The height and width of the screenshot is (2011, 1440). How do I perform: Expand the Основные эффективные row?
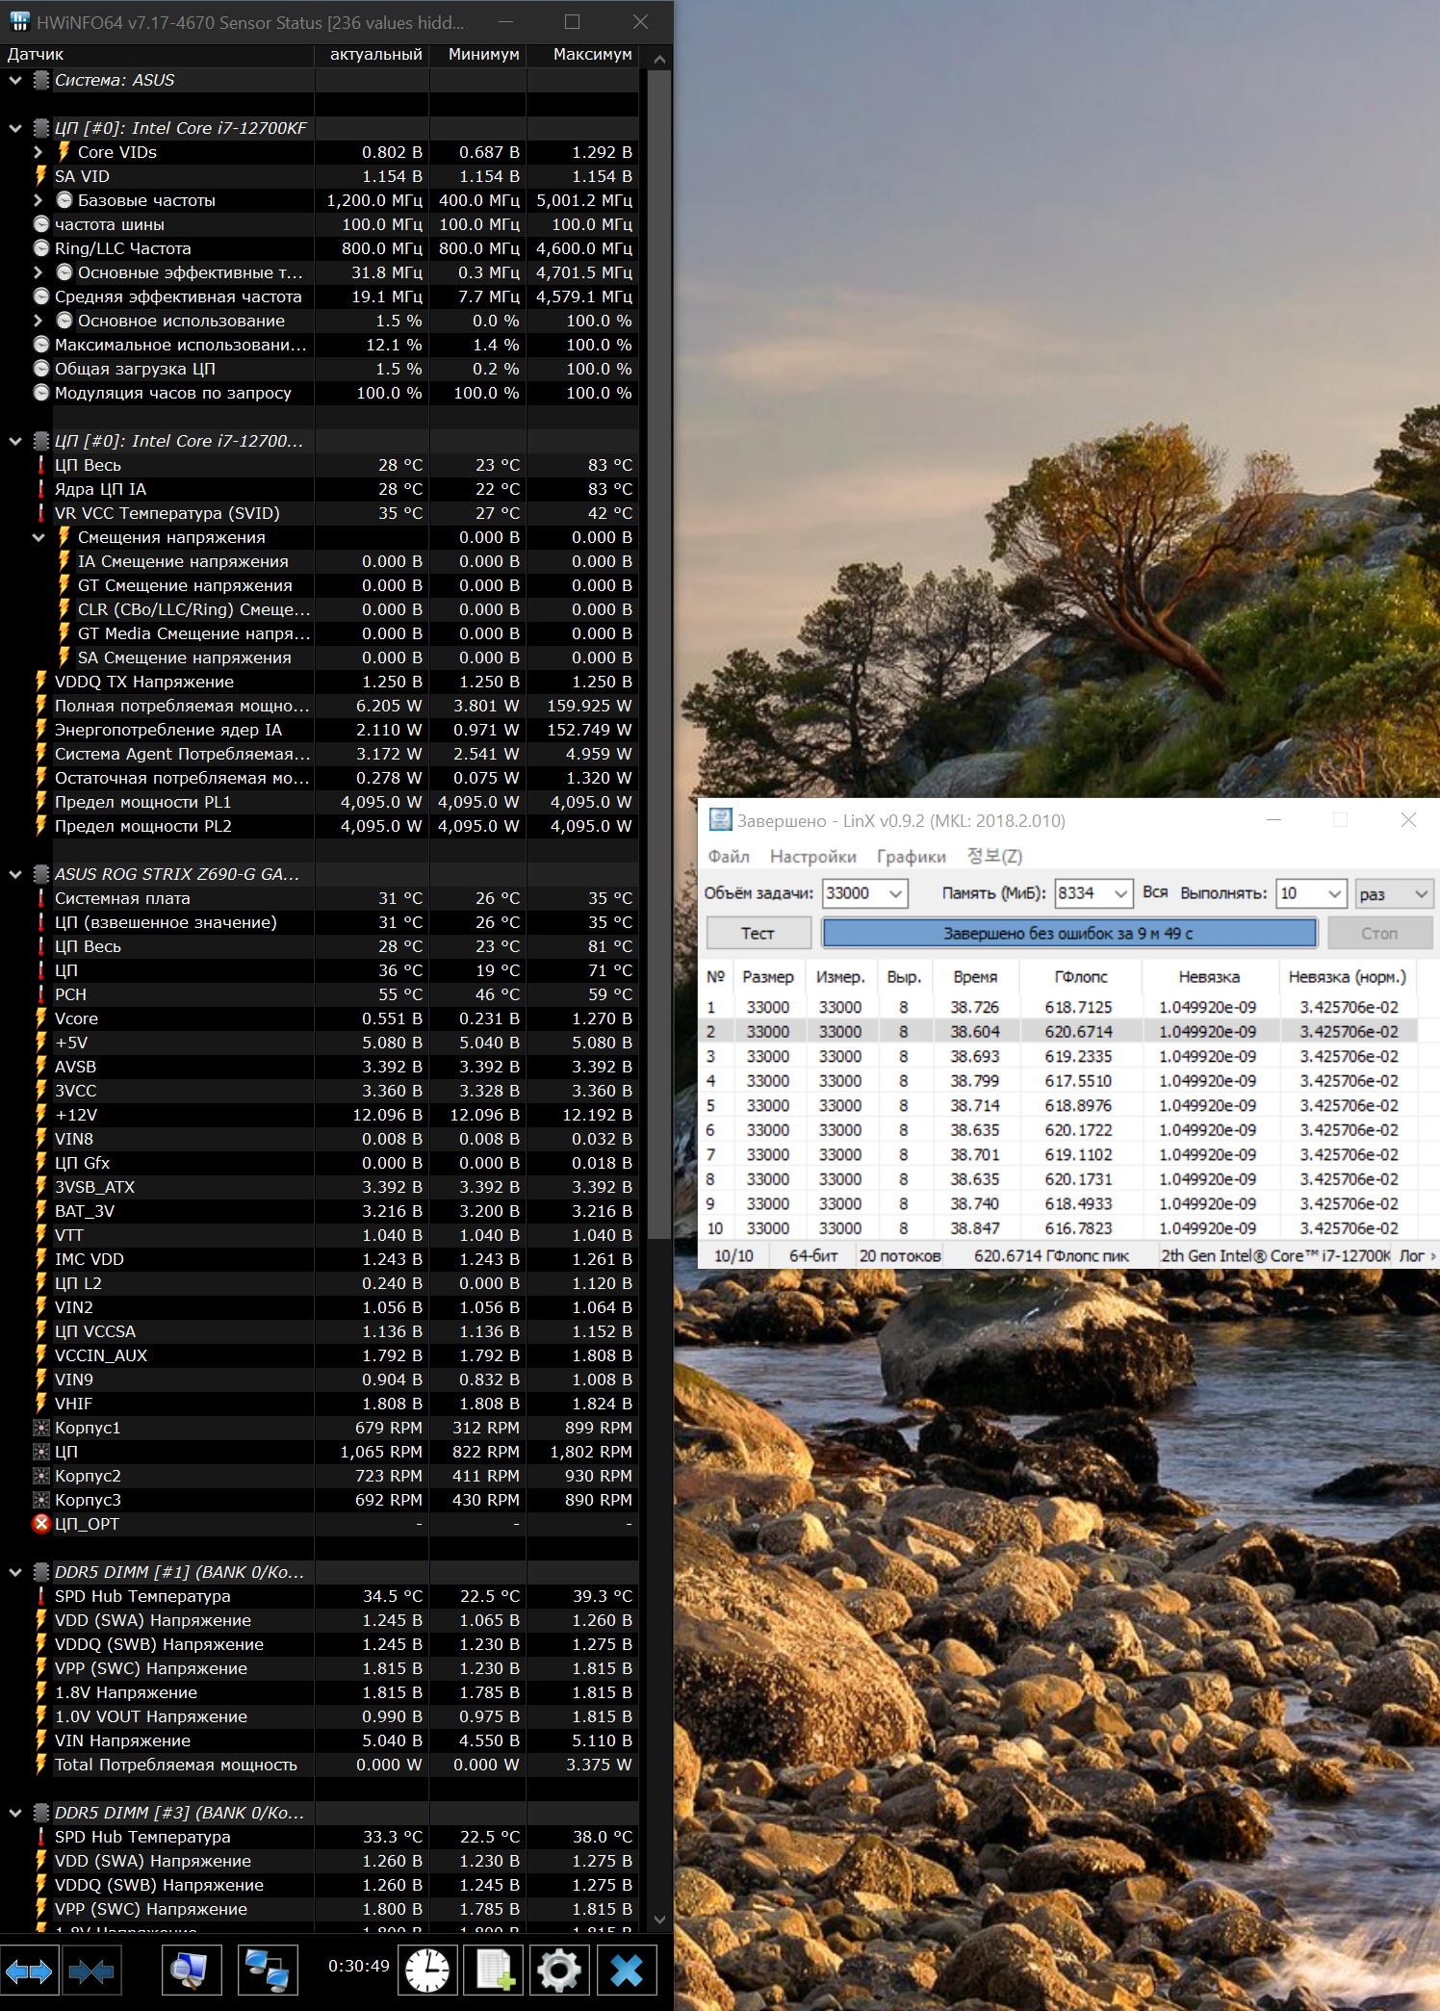pyautogui.click(x=38, y=272)
